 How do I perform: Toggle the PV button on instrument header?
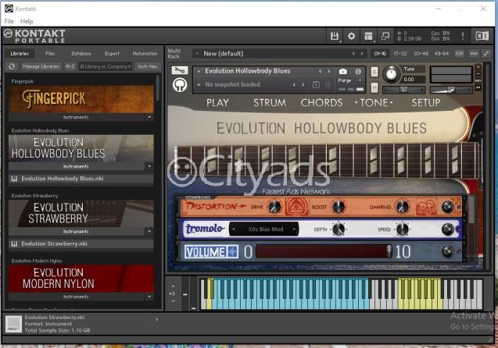click(x=478, y=88)
